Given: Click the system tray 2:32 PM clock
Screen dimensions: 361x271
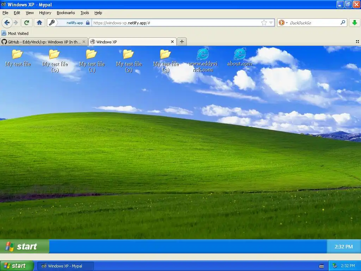Looking at the screenshot, I should tap(348, 266).
